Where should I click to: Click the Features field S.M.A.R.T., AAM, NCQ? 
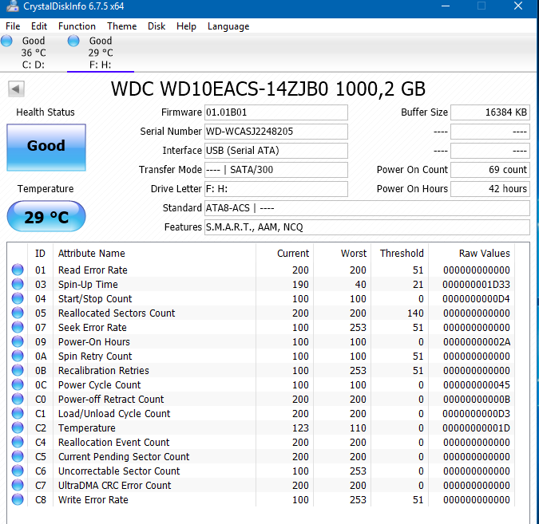point(367,227)
